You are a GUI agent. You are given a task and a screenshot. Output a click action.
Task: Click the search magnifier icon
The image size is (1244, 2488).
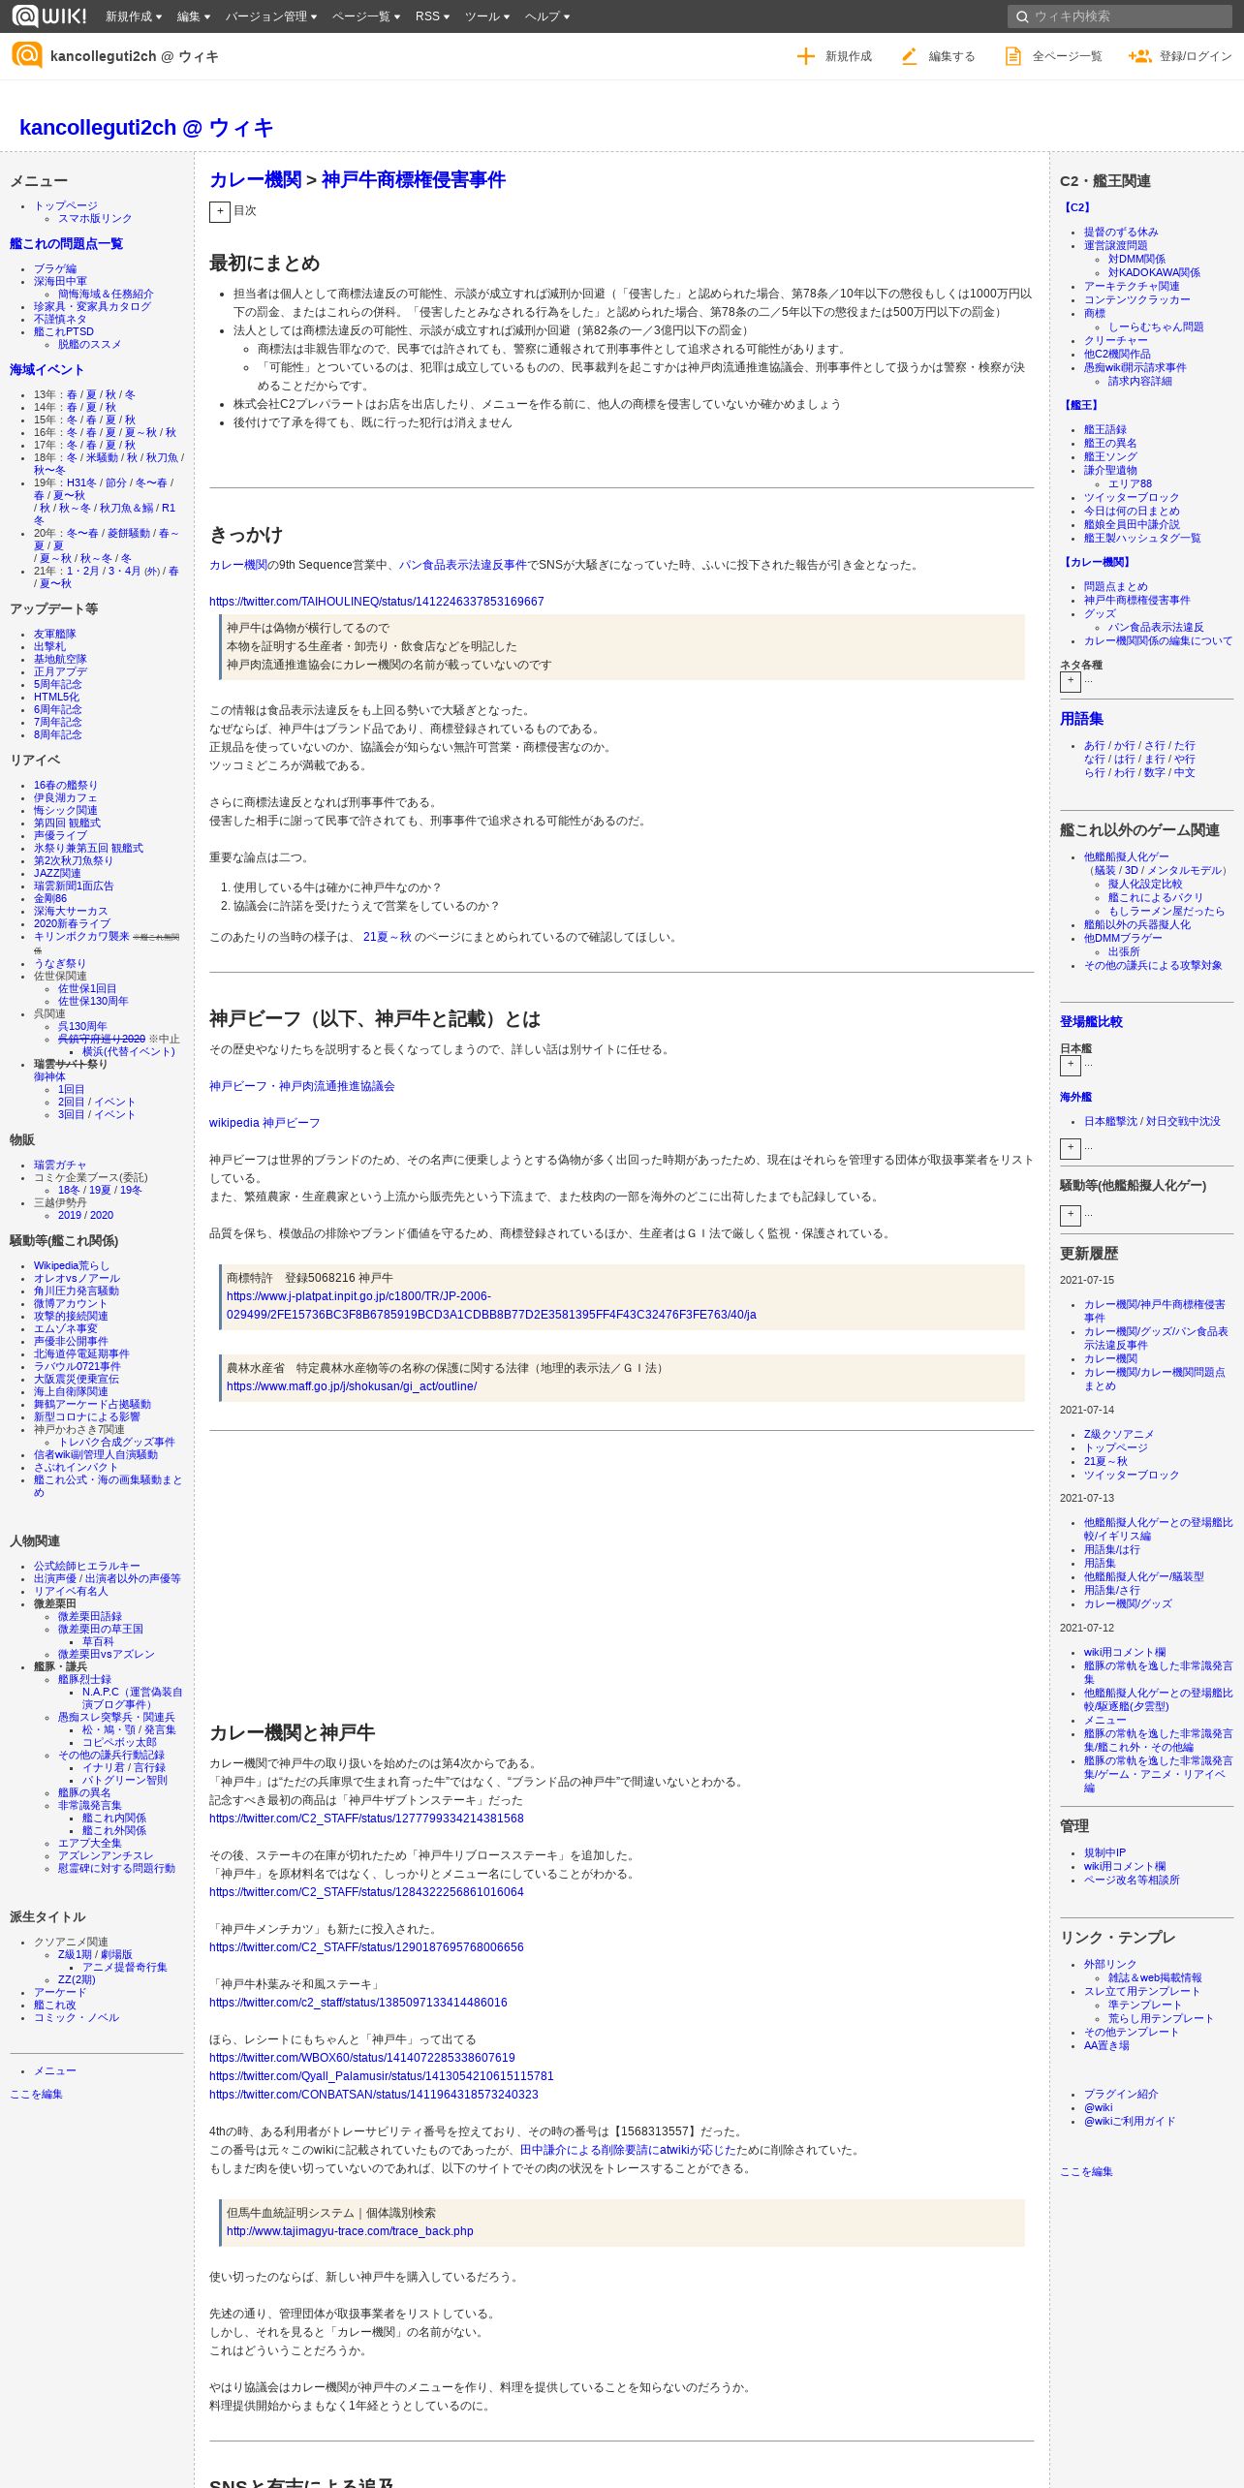tap(1021, 16)
